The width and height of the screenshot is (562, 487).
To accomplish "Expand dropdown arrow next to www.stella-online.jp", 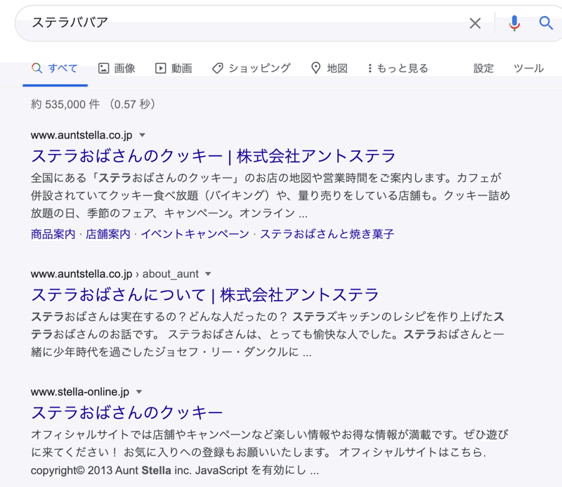I will pos(139,392).
